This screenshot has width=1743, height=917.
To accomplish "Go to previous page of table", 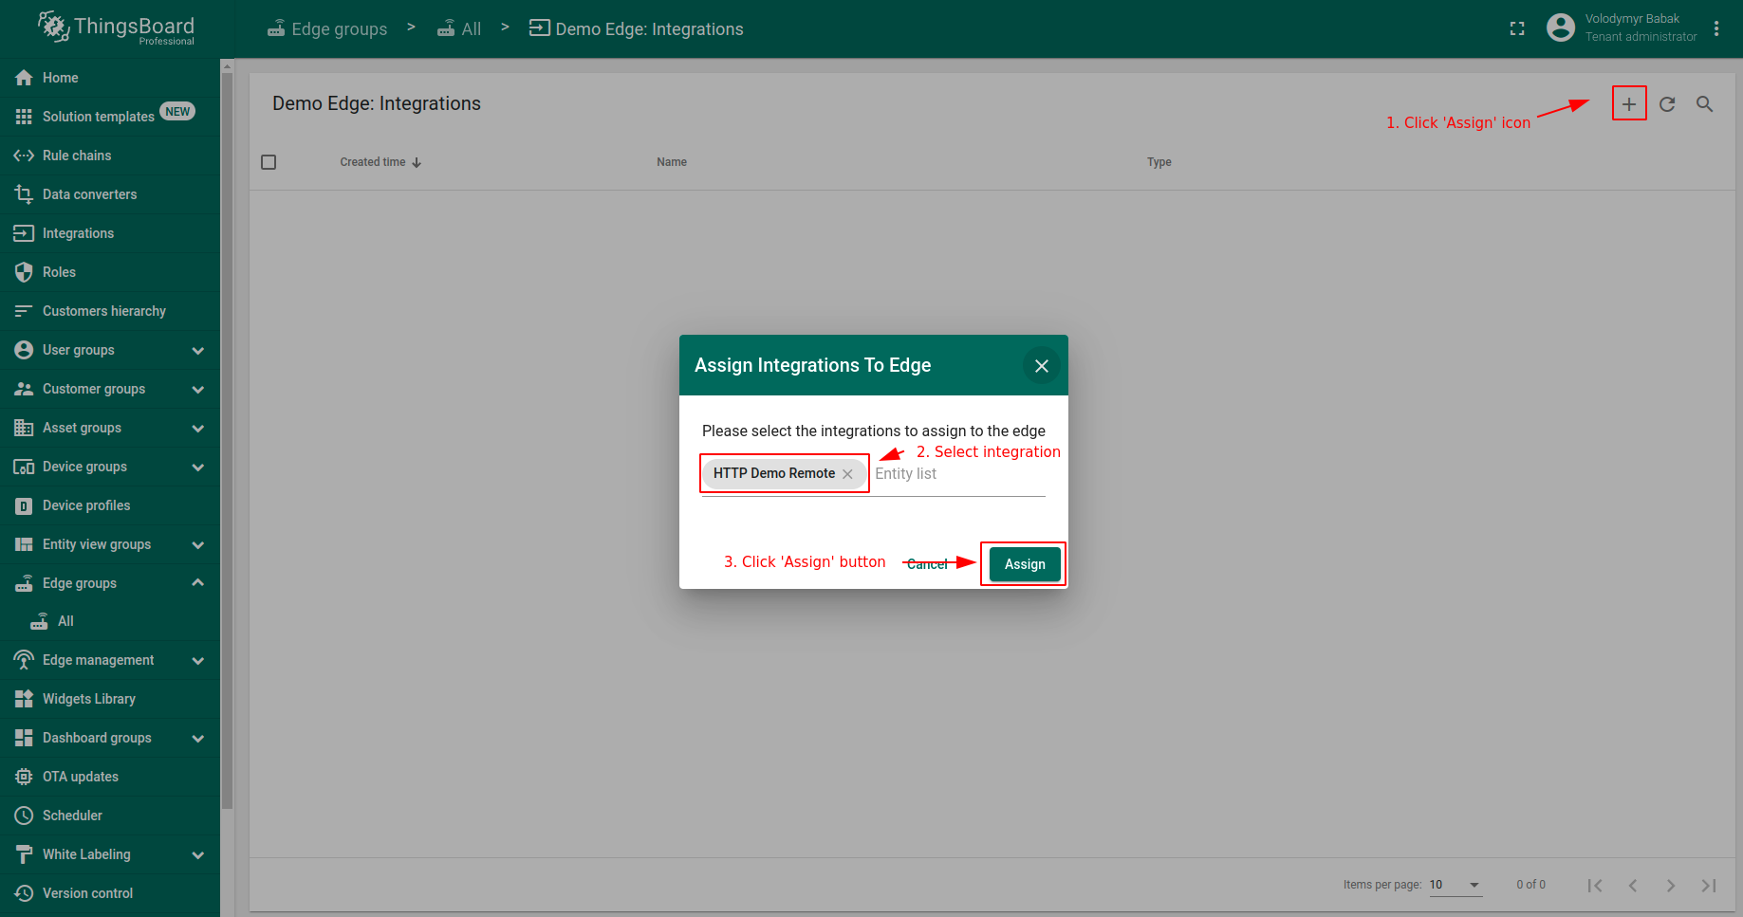I will [1633, 885].
